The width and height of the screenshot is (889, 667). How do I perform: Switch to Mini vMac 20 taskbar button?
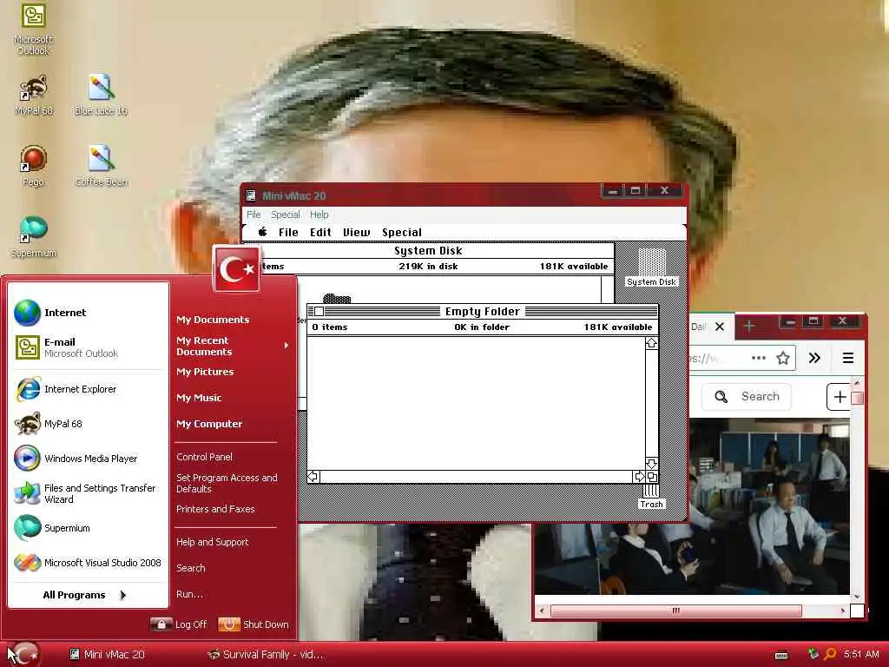pyautogui.click(x=107, y=655)
